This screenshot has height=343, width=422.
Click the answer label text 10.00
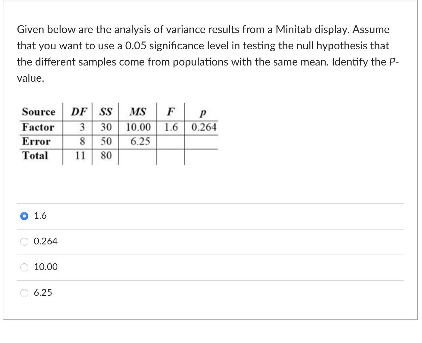[46, 267]
